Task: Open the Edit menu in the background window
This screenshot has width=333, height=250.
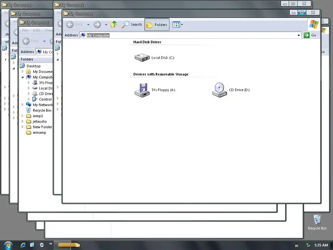Action: pos(36,30)
